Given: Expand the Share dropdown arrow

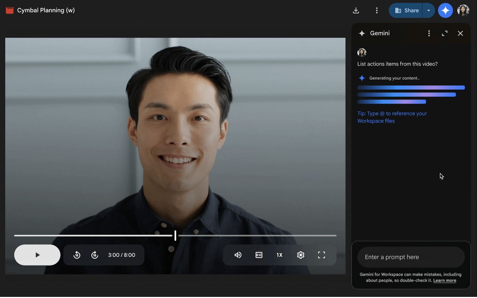Looking at the screenshot, I should coord(429,10).
